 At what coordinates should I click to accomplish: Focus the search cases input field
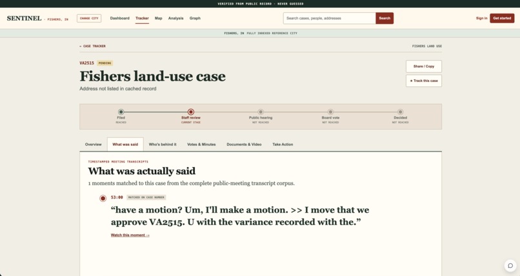(x=329, y=18)
